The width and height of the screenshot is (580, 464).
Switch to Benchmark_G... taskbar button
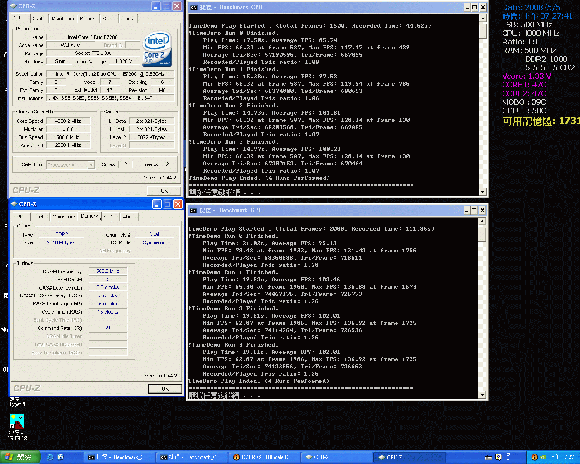[x=191, y=457]
